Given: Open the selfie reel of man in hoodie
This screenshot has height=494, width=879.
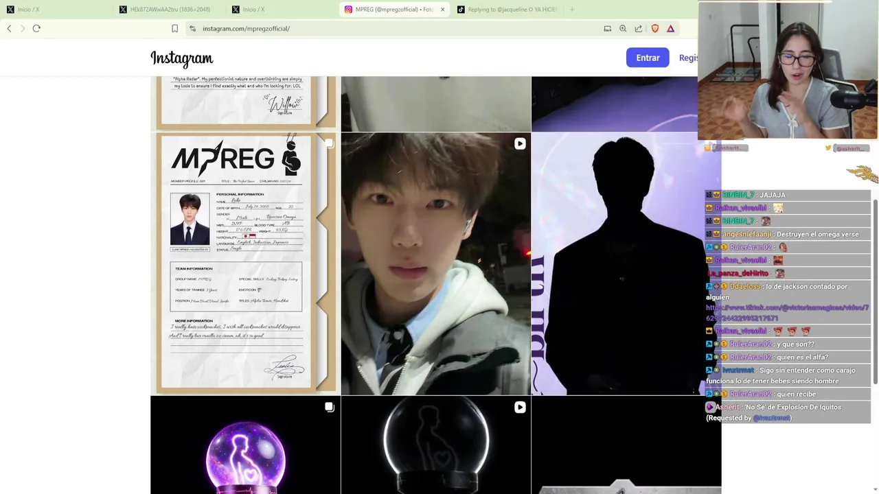Looking at the screenshot, I should click(436, 263).
